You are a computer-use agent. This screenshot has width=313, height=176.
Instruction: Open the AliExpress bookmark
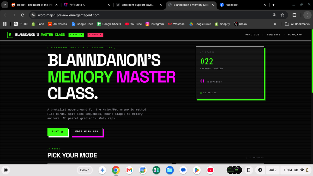coord(57,24)
